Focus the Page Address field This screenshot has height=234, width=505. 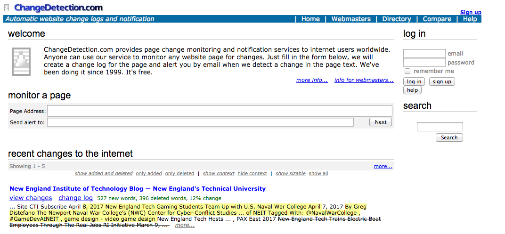point(220,111)
